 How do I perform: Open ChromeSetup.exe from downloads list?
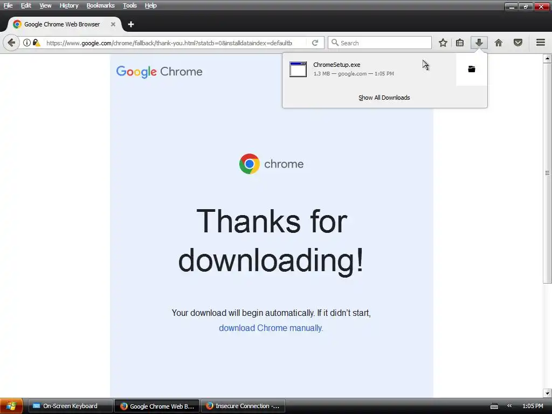(369, 69)
